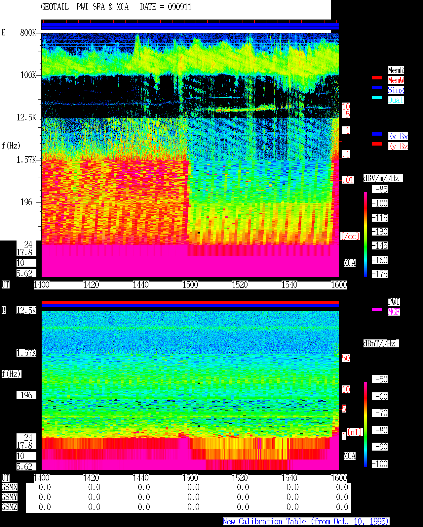Click the GSMZ row label
The height and width of the screenshot is (527, 423).
coord(9,507)
